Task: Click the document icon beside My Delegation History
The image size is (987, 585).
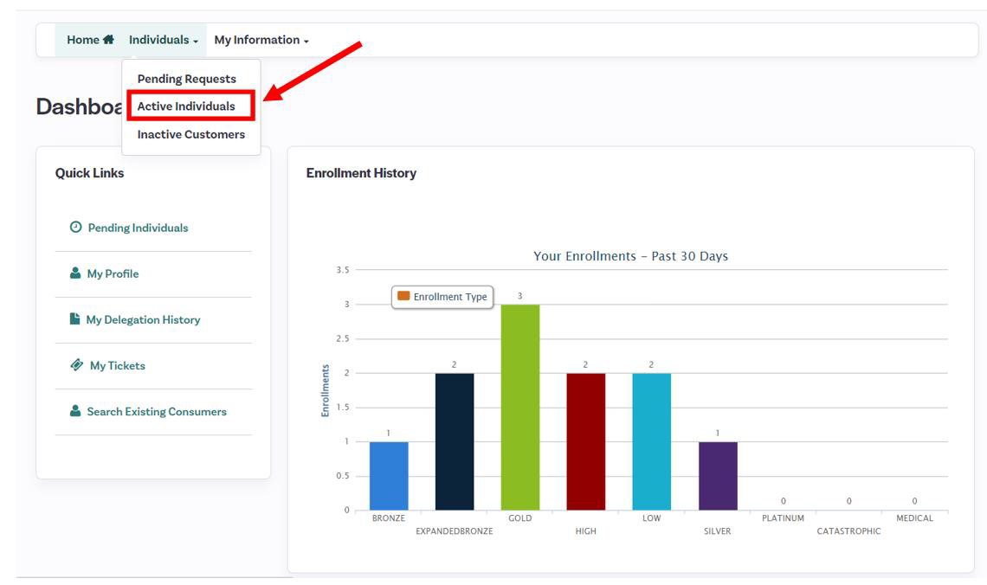Action: coord(74,319)
